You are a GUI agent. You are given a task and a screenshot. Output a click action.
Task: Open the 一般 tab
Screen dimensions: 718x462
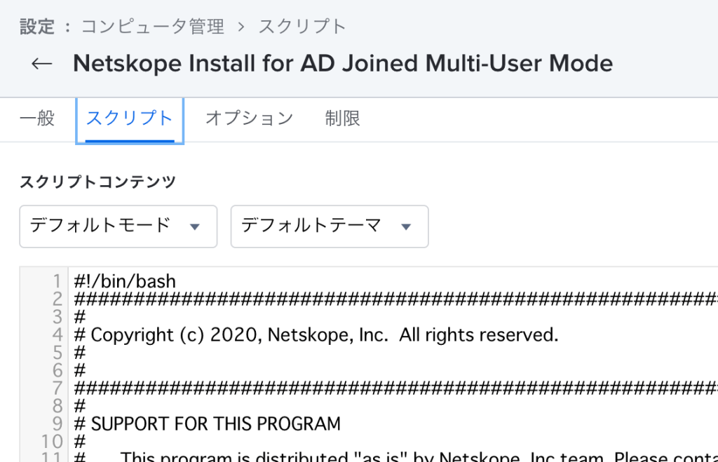[37, 118]
